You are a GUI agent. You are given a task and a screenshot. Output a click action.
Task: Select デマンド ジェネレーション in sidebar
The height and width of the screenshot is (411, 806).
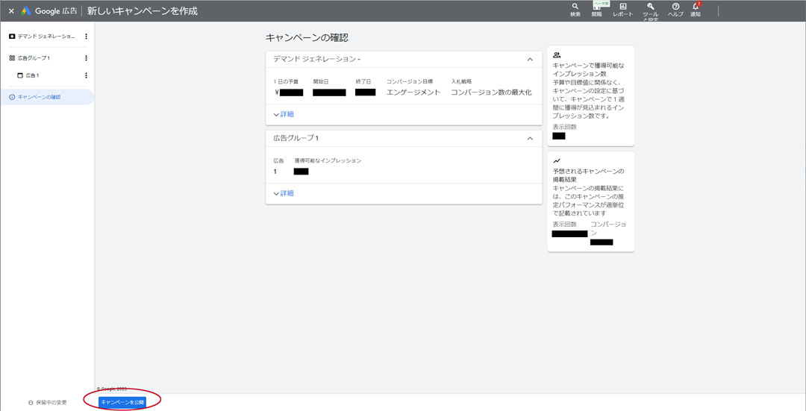tap(45, 37)
